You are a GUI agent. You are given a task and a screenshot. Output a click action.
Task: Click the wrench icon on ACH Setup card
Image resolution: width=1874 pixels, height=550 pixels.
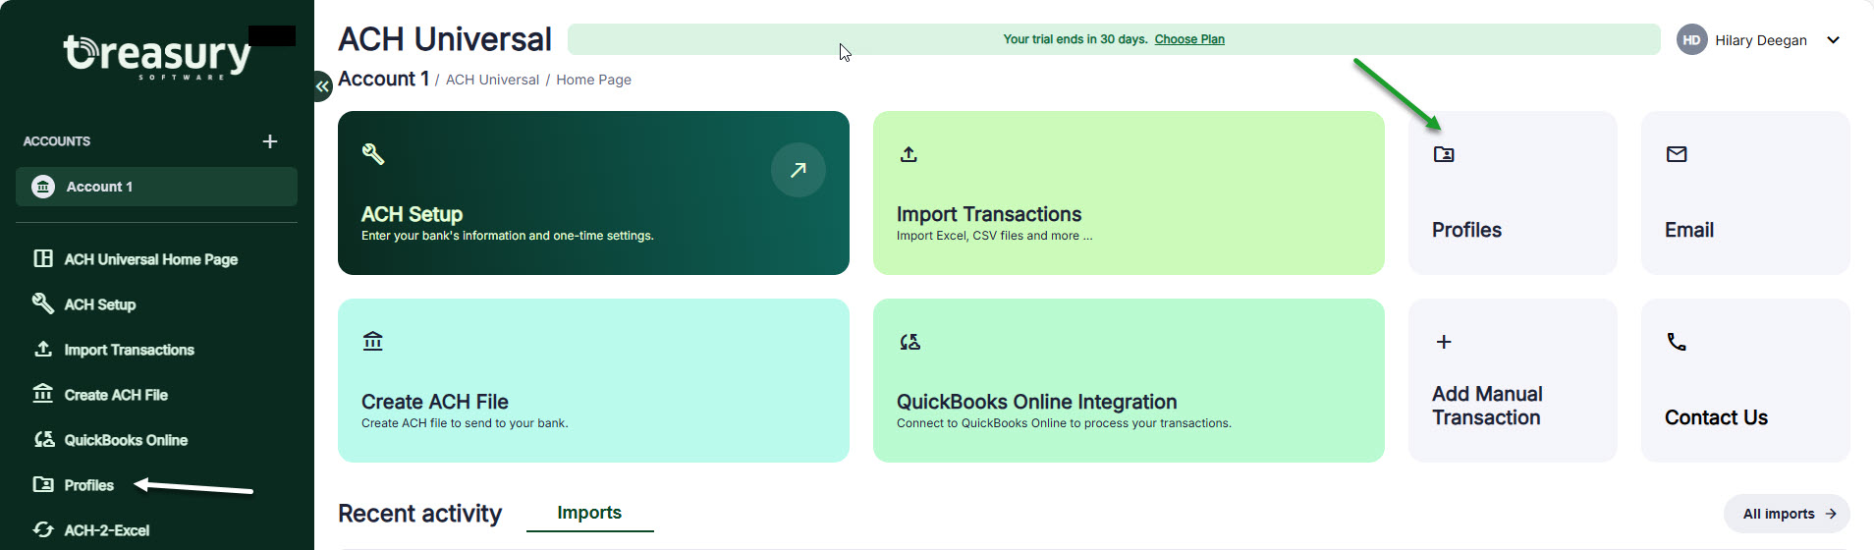373,154
